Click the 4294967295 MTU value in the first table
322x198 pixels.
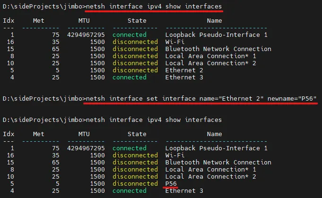pos(85,35)
